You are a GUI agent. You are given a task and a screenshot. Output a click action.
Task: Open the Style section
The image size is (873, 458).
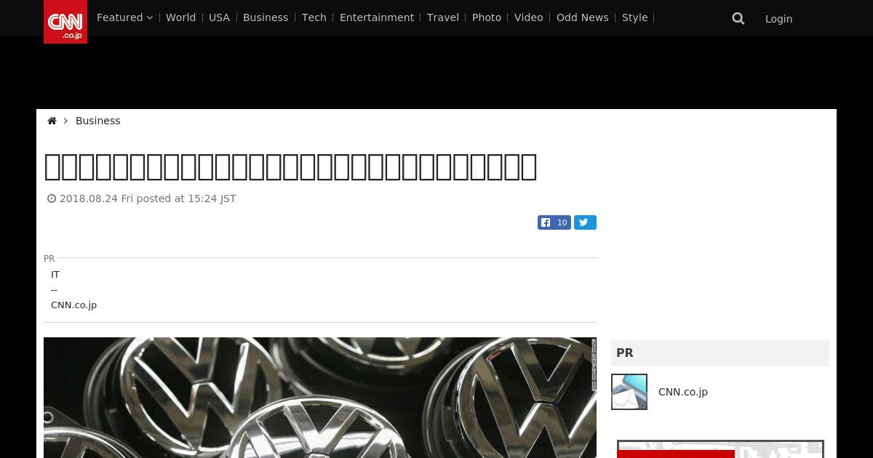pyautogui.click(x=635, y=17)
